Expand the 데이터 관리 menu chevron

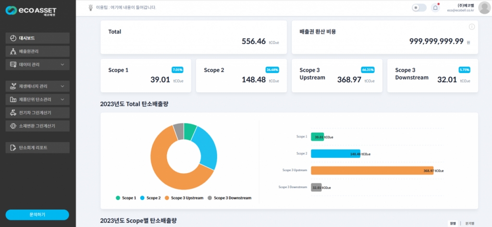coord(62,64)
